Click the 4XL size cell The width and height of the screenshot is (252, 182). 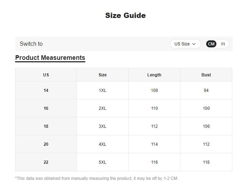(103, 144)
